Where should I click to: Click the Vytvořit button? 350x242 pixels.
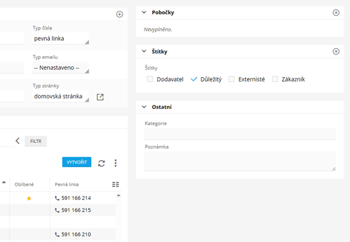[77, 163]
